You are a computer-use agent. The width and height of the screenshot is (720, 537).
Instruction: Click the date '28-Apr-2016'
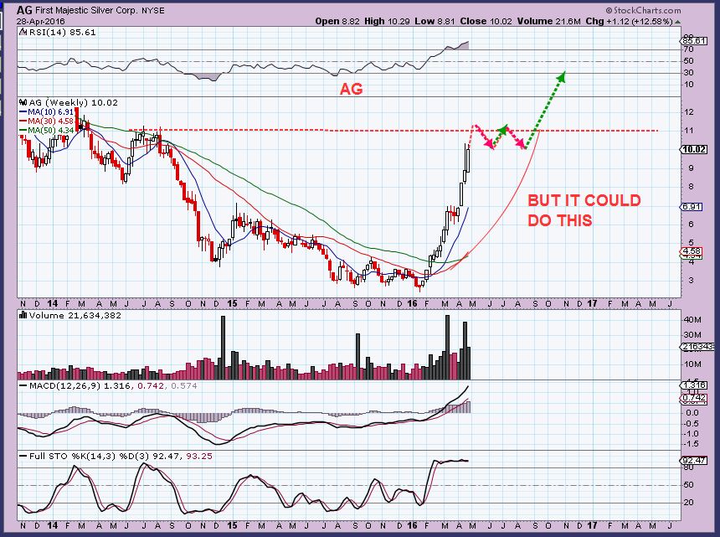pos(41,21)
